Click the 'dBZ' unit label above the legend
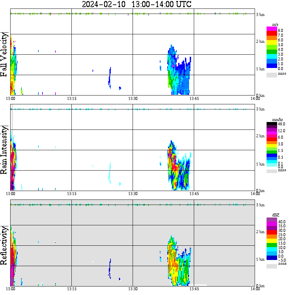289x295 pixels. click(x=276, y=215)
